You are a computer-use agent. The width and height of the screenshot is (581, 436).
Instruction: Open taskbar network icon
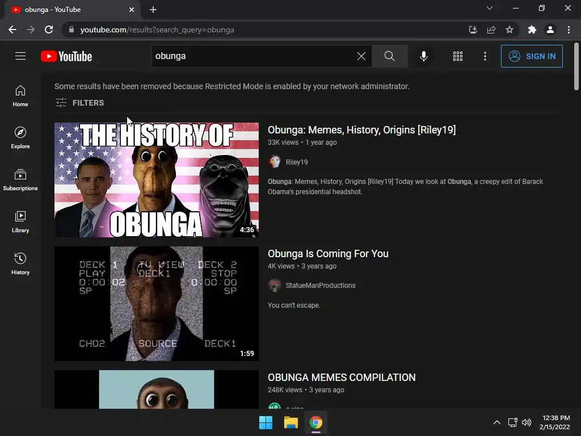[x=512, y=422]
